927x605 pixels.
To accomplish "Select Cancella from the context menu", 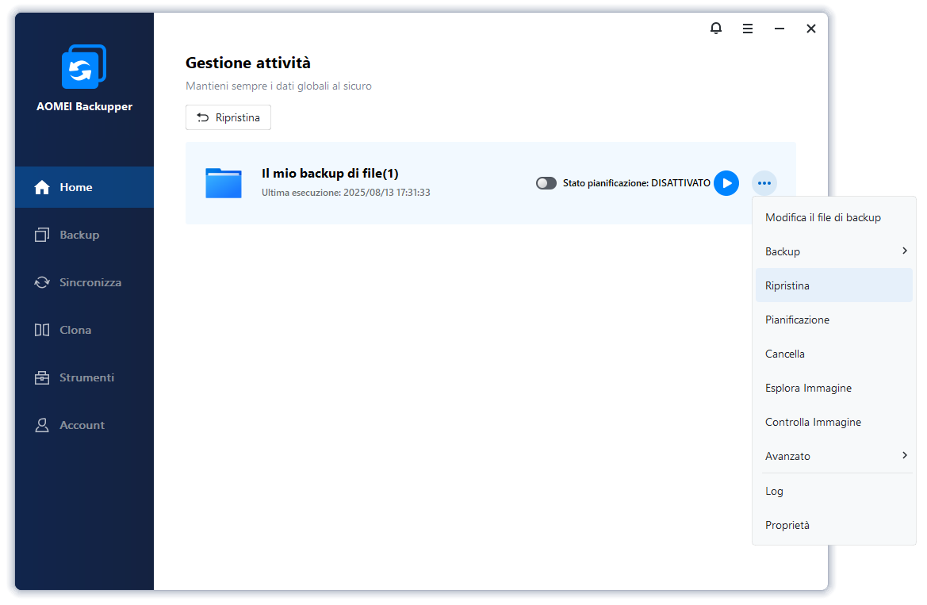I will (785, 354).
